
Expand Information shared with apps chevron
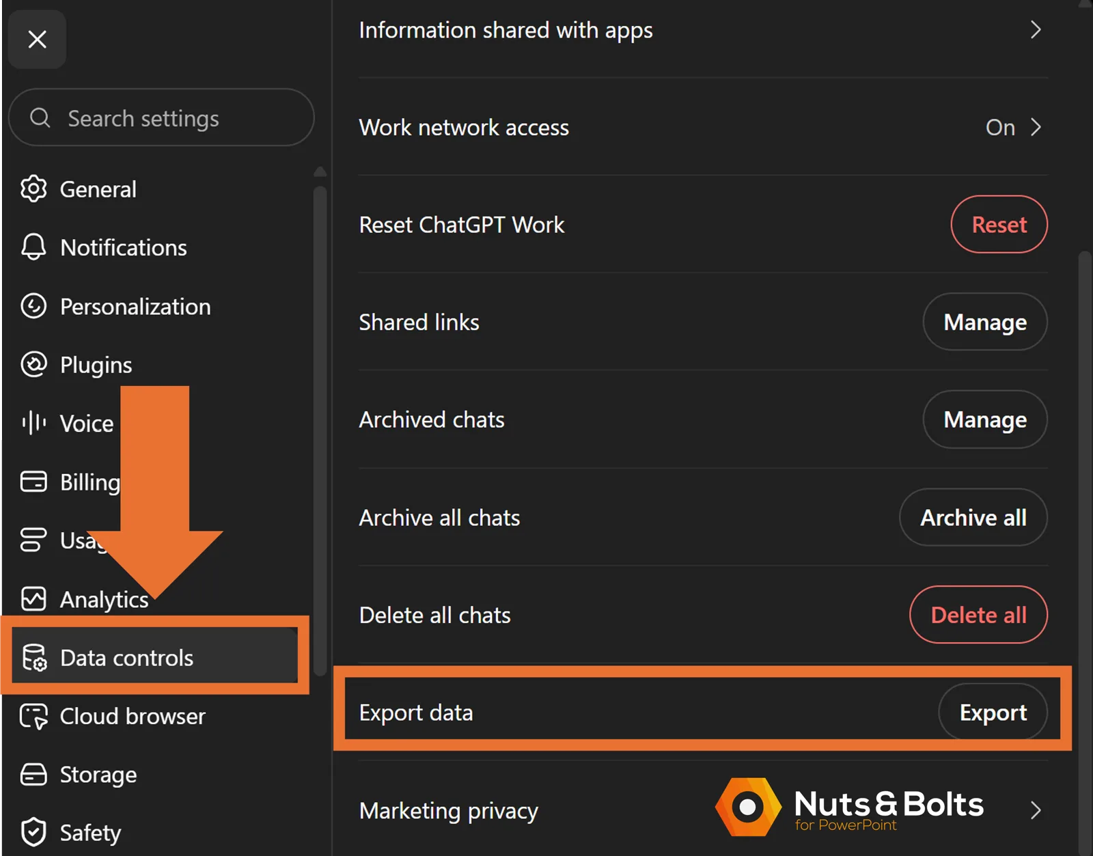click(x=1036, y=30)
